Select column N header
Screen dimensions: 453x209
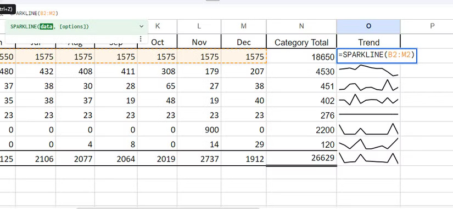(301, 26)
